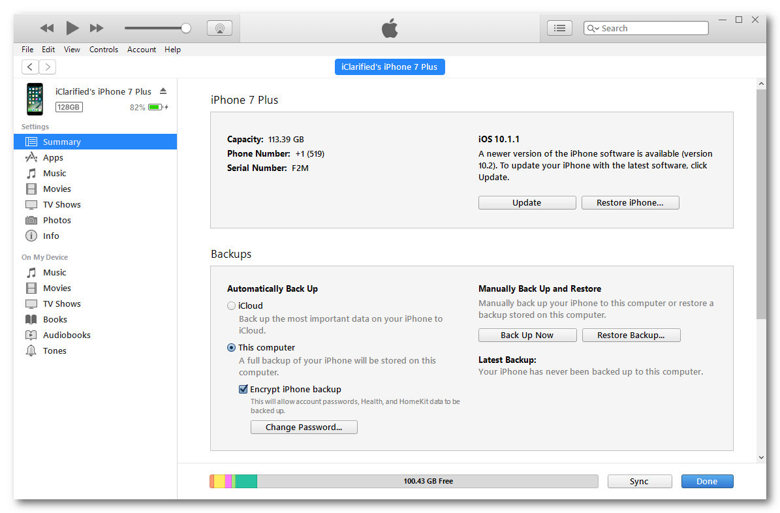This screenshot has width=780, height=513.
Task: Select the iCloud backup radio button
Action: tap(231, 305)
